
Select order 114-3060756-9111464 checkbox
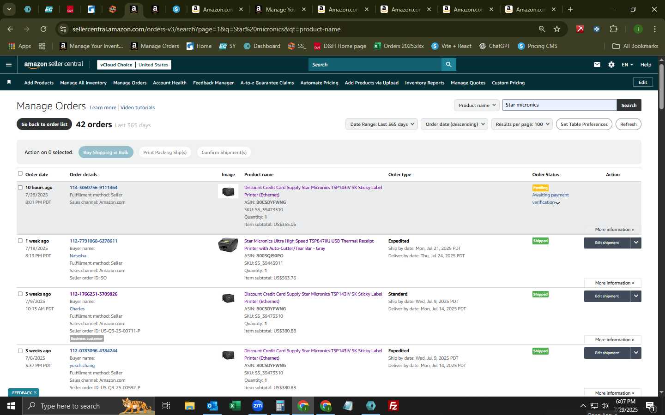[20, 187]
